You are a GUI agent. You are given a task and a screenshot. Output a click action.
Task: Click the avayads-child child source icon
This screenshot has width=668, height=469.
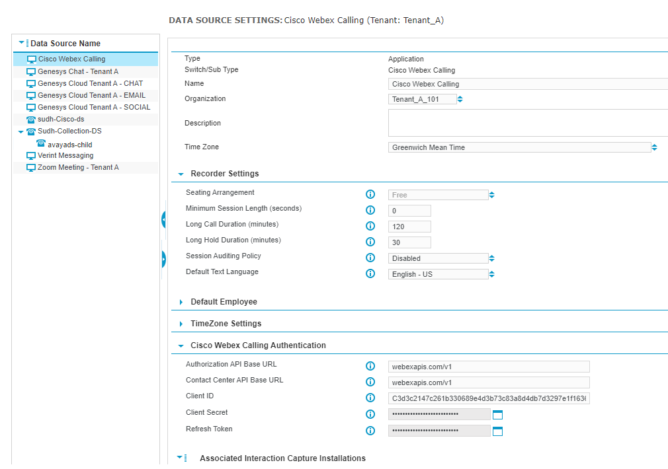click(40, 144)
